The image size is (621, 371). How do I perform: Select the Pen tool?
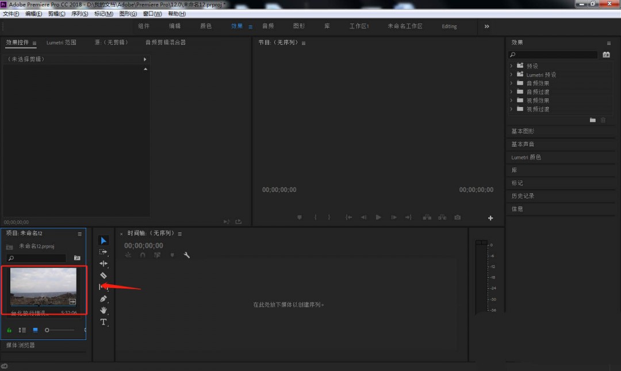coord(103,299)
